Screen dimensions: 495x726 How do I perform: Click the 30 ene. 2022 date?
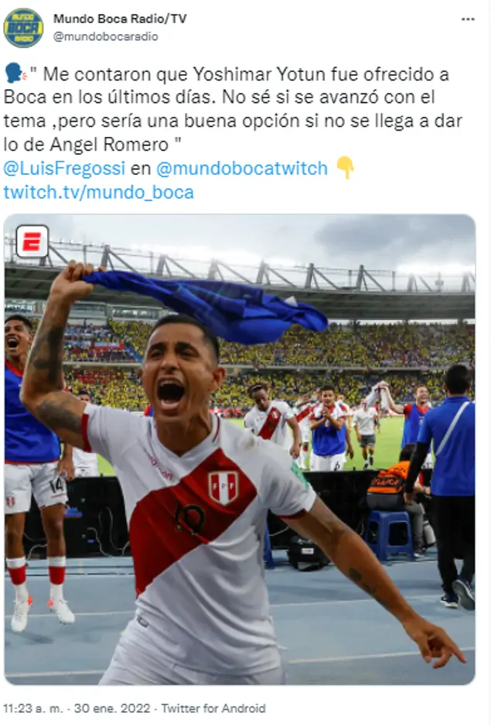pos(112,708)
